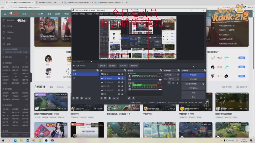255x143 pixels.
Task: Click 选择字体 in source toolbar
Action: click(x=123, y=66)
